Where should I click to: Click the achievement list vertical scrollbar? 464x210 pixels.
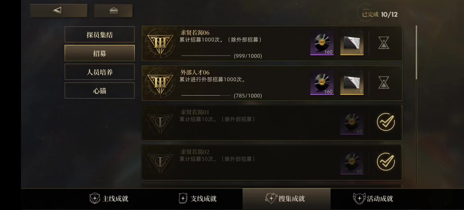click(x=416, y=105)
